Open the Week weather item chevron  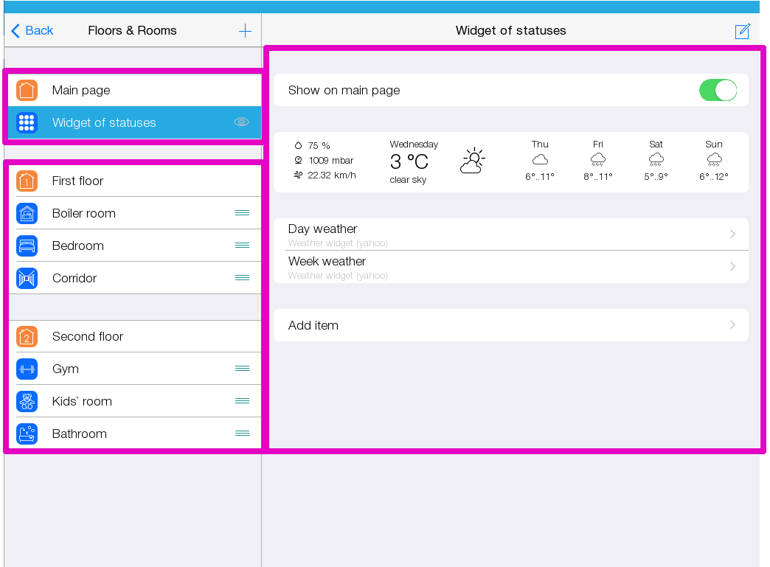pyautogui.click(x=732, y=266)
